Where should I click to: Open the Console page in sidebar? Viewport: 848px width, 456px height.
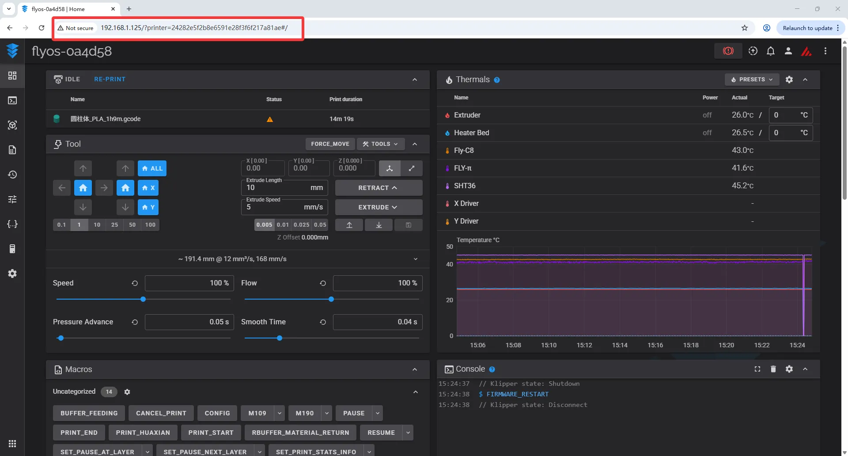click(12, 101)
